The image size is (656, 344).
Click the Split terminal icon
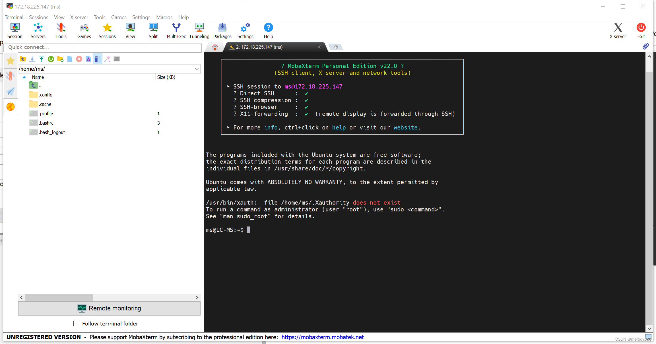(153, 30)
